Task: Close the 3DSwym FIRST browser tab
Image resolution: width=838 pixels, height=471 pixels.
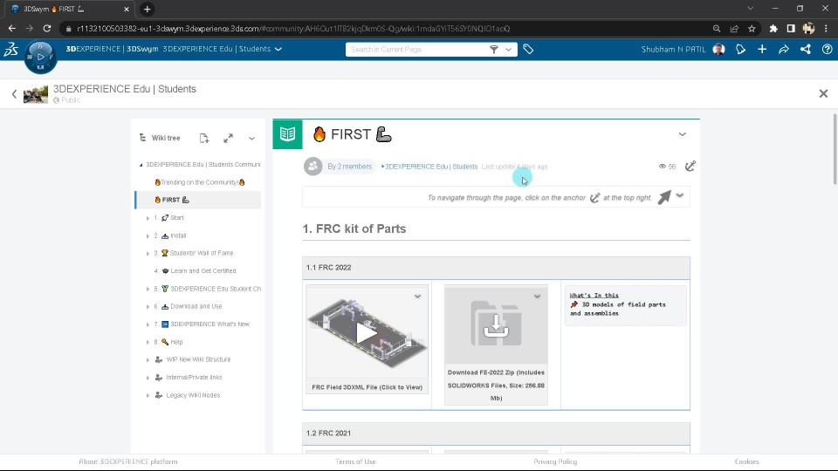Action: coord(126,9)
